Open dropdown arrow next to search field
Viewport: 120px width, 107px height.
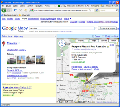pos(96,28)
